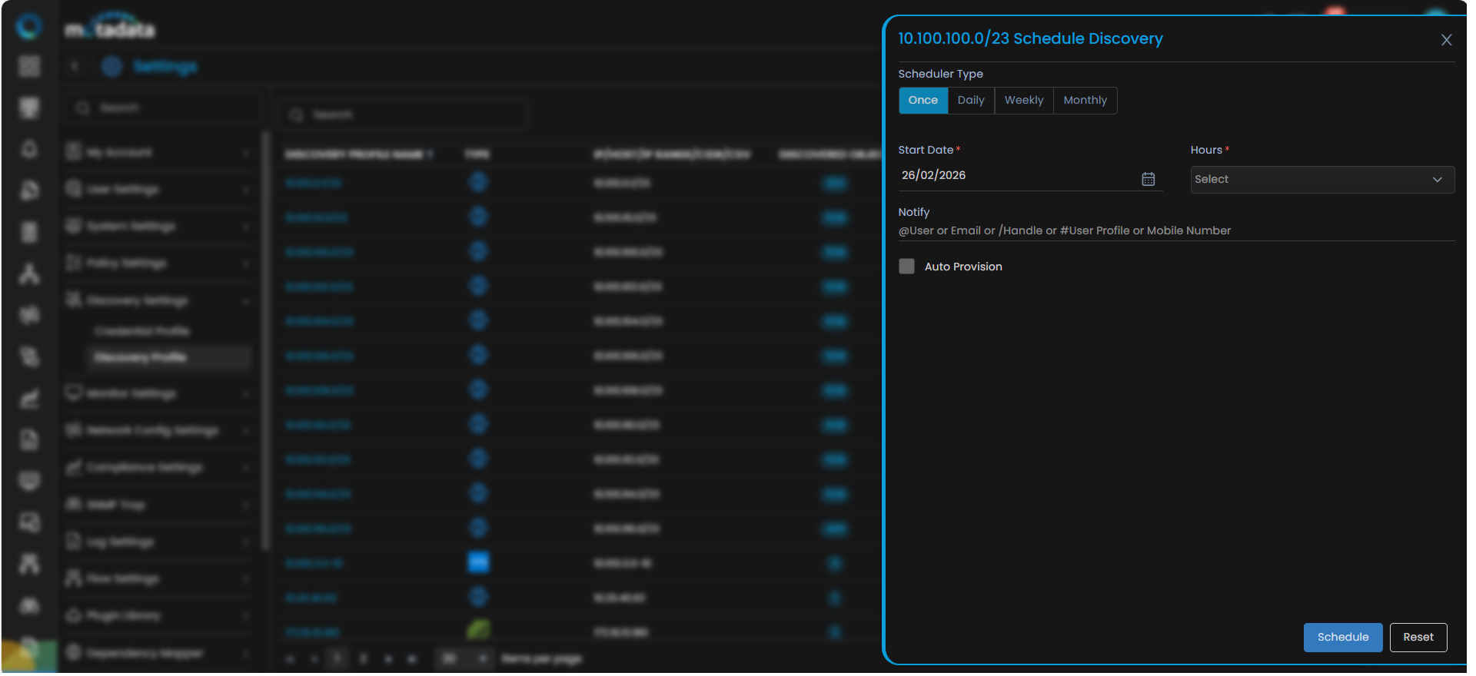
Task: Open the Start Date calendar picker icon
Action: click(1148, 179)
